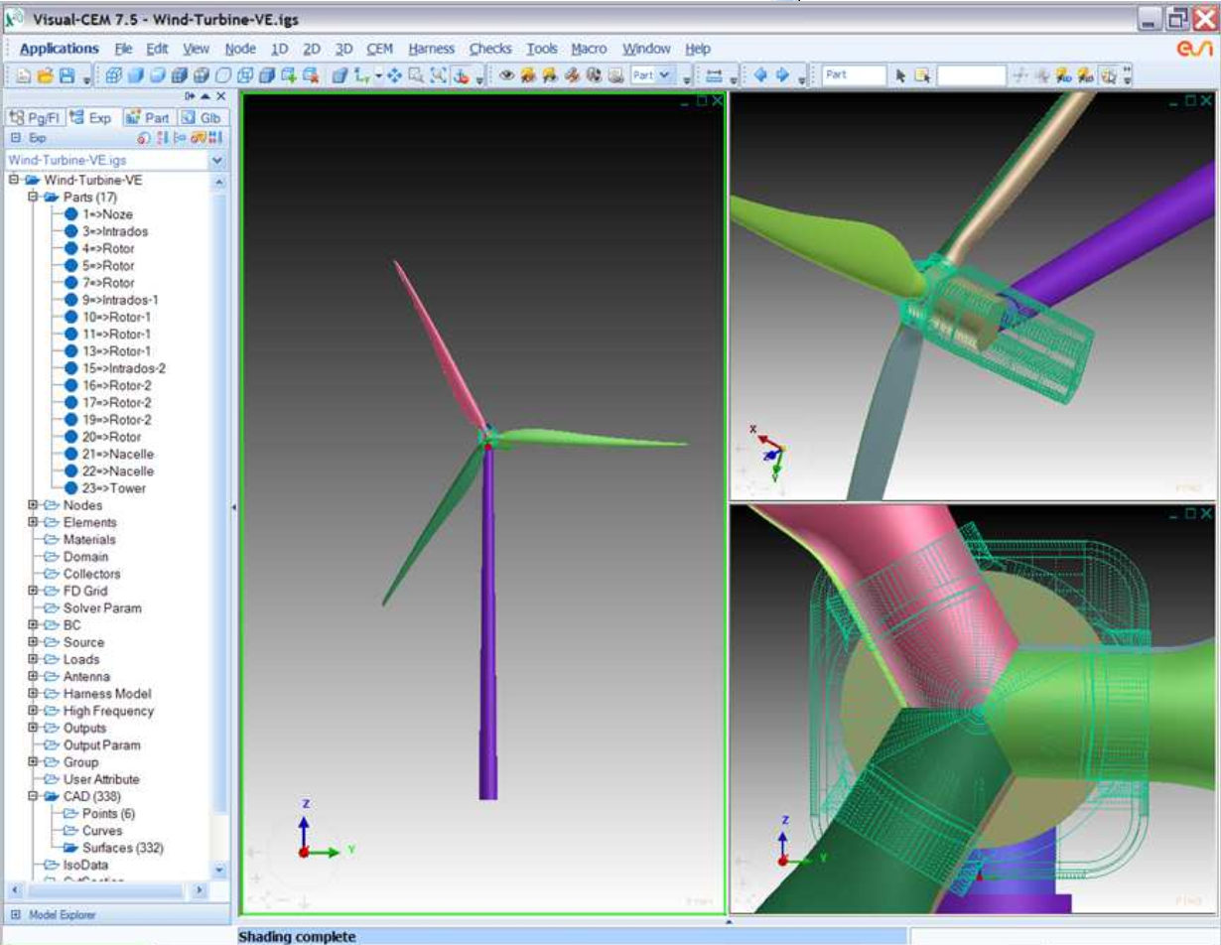Click the fit-to-view toolbar icon
The height and width of the screenshot is (945, 1221).
(x=439, y=75)
